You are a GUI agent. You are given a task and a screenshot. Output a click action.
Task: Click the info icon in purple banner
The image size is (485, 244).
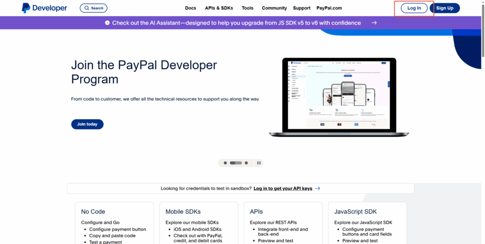pyautogui.click(x=107, y=23)
